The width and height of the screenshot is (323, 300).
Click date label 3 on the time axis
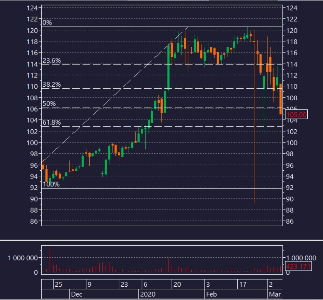208,285
